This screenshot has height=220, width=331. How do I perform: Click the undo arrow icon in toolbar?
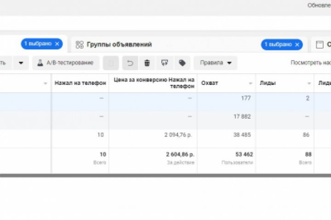[x=130, y=63]
